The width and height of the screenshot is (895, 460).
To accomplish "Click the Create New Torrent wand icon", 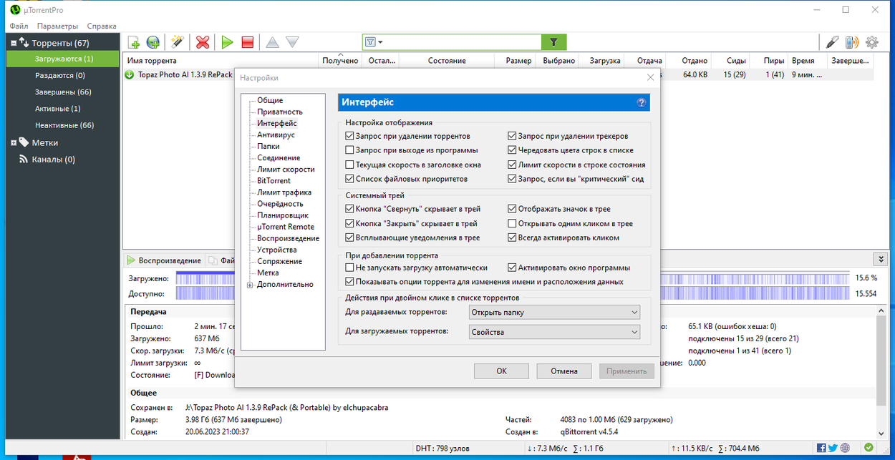I will pos(178,42).
